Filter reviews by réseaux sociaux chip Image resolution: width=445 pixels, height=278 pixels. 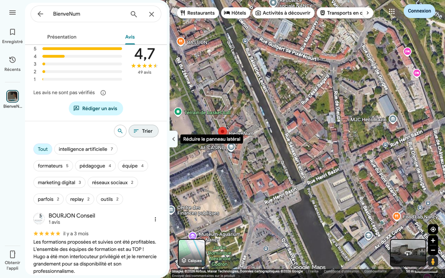(x=113, y=182)
